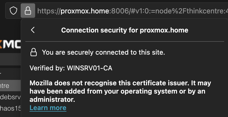Click the You are securely connected text

pos(103,52)
